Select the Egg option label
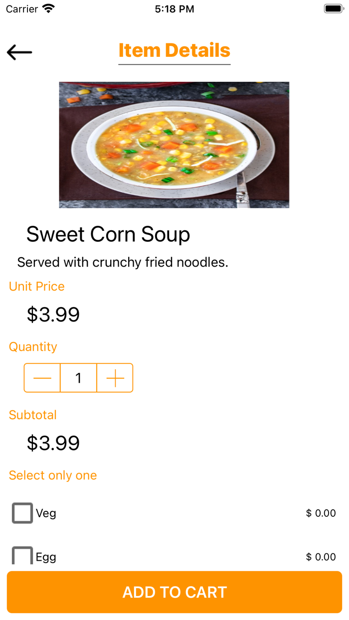The image size is (349, 620). point(46,557)
